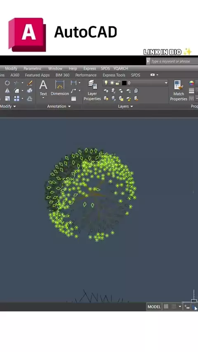The width and height of the screenshot is (198, 352).
Task: Toggle drawing grid display in status bar
Action: point(166,306)
